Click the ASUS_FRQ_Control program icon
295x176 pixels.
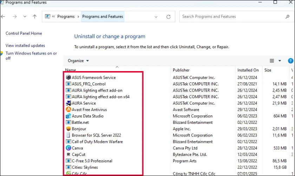68,84
